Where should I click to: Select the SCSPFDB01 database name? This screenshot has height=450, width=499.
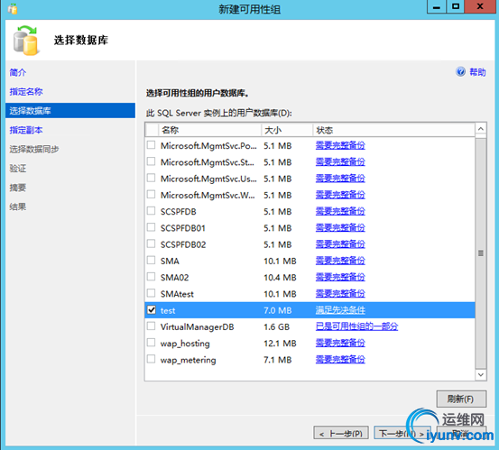pos(183,228)
